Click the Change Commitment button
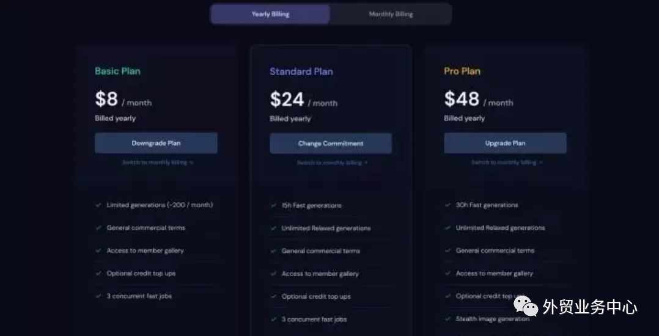This screenshot has width=659, height=336. 331,144
